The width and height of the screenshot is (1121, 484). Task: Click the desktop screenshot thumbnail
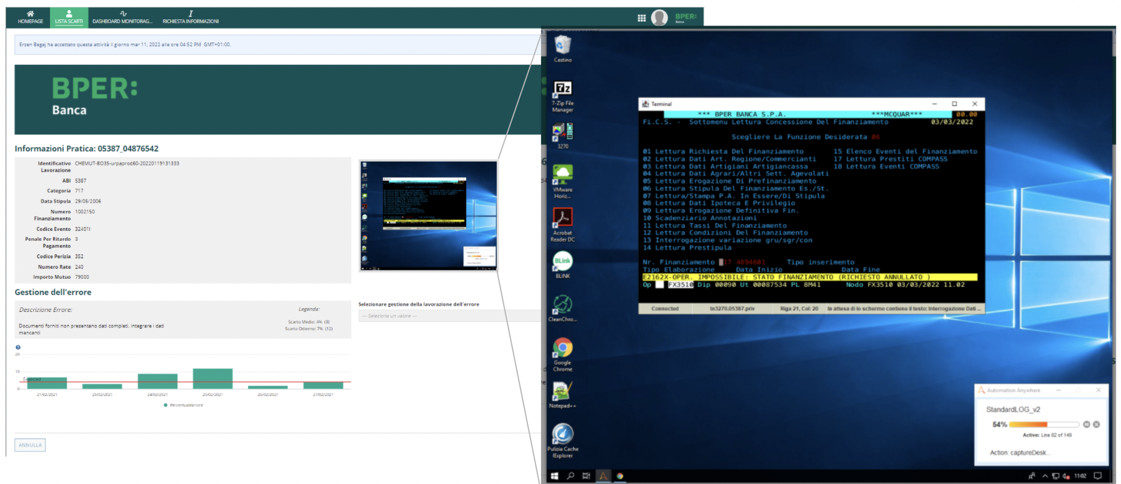click(x=429, y=216)
